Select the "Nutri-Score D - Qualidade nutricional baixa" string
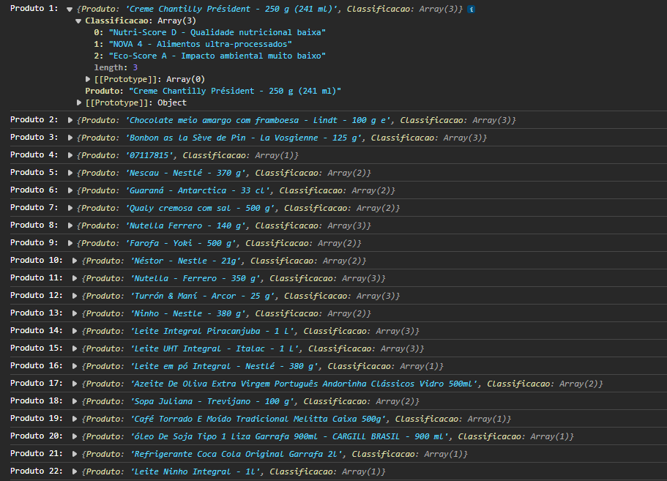667x481 pixels. pos(217,32)
